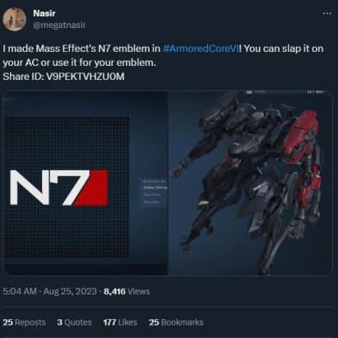The width and height of the screenshot is (338, 338).
Task: Open Nasir's round profile avatar
Action: (x=15, y=19)
